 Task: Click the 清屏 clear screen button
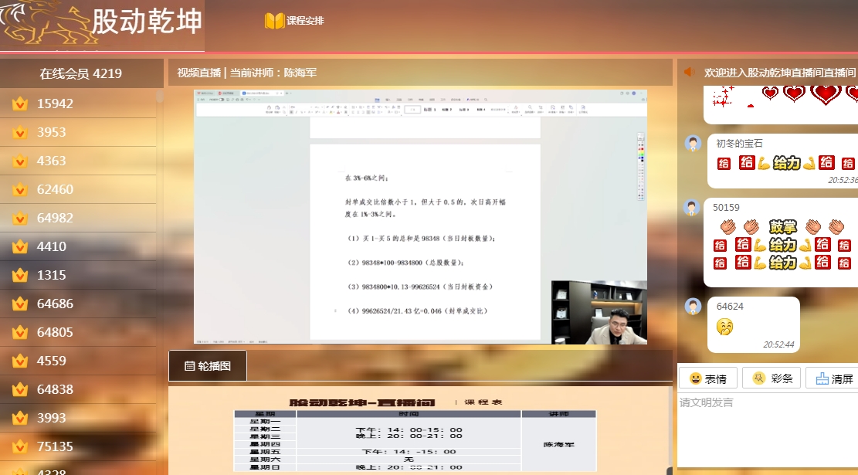[834, 378]
